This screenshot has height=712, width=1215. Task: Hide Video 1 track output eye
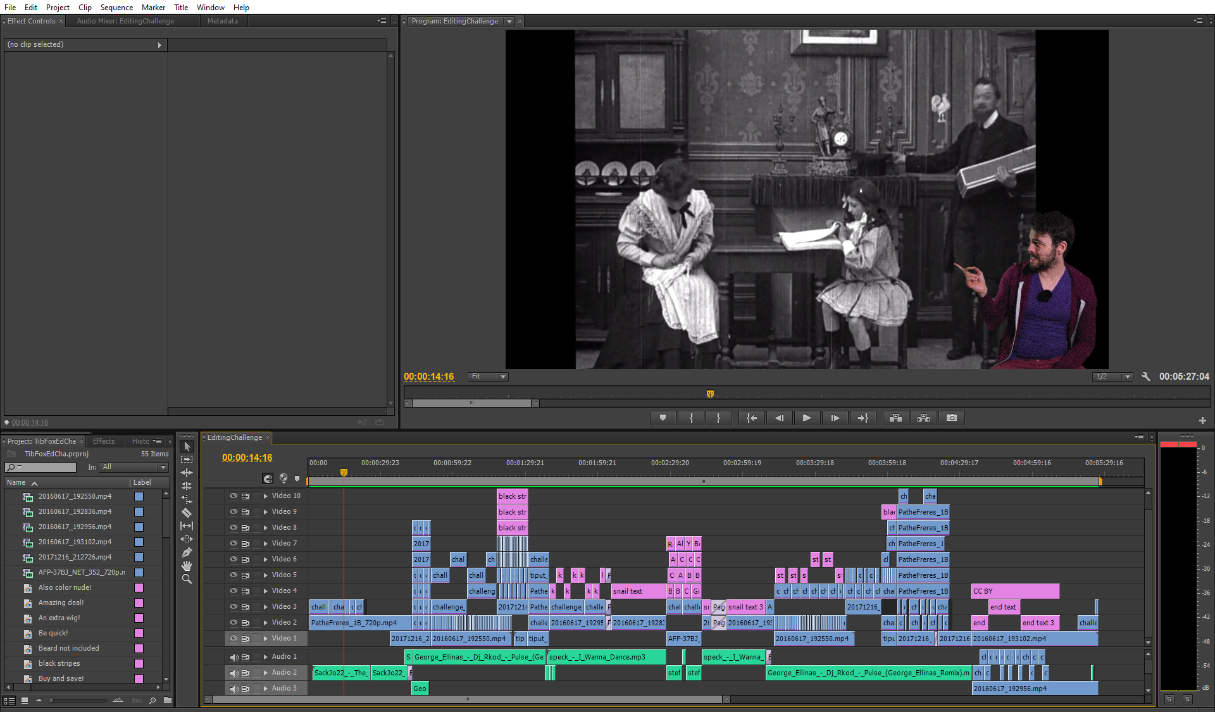pos(233,639)
